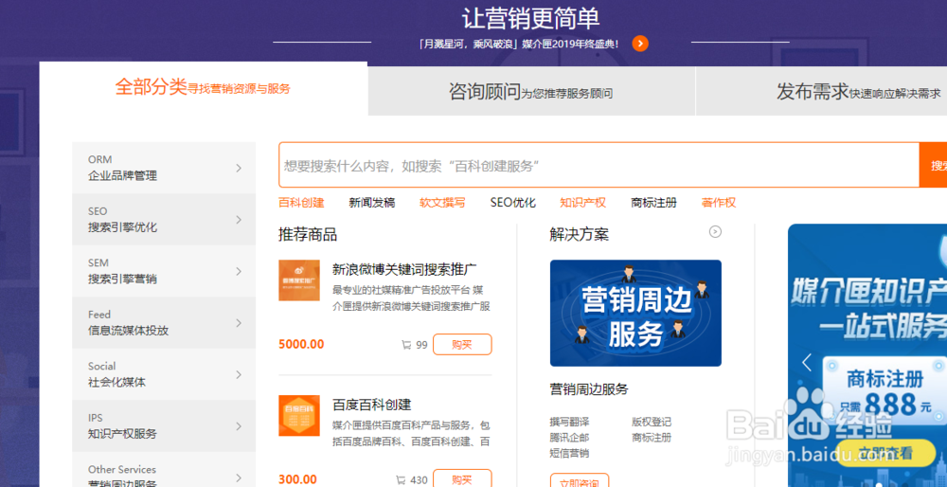Click the circled arrow next to 解决方案
This screenshot has height=487, width=947.
tap(715, 231)
